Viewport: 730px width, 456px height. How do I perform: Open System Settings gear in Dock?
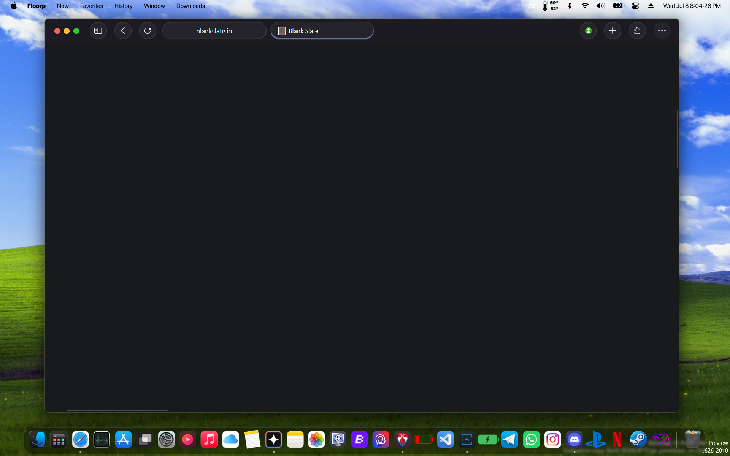pyautogui.click(x=166, y=440)
